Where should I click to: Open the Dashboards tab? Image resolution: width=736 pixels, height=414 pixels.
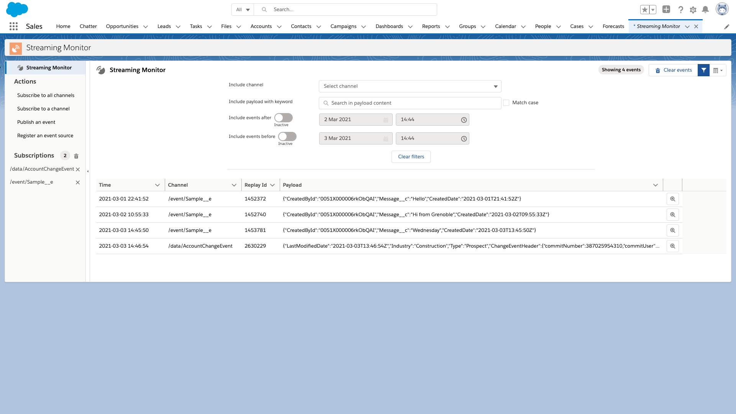(389, 26)
